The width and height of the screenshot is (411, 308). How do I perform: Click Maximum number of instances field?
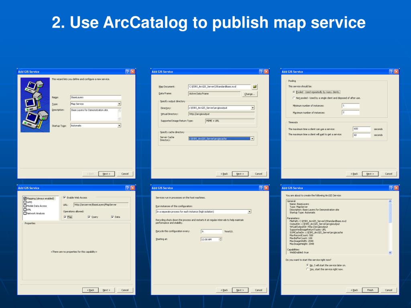click(351, 113)
